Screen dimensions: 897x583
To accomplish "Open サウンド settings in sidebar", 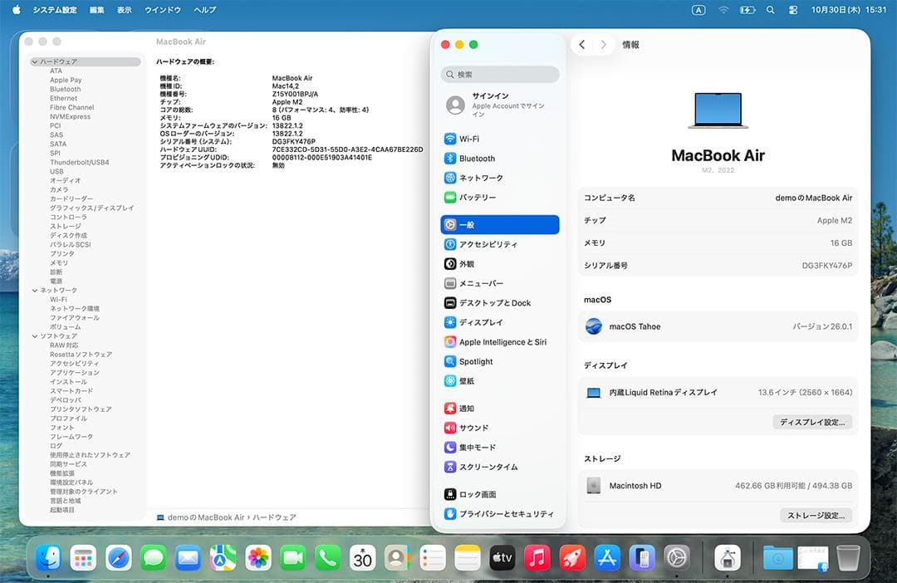I will click(472, 427).
